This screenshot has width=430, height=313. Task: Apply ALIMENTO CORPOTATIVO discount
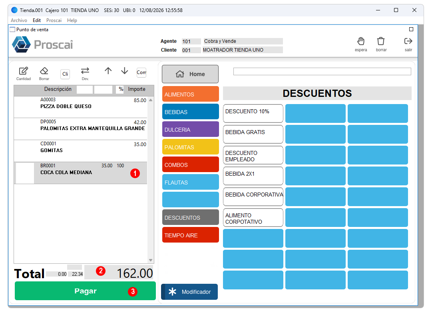pos(253,218)
